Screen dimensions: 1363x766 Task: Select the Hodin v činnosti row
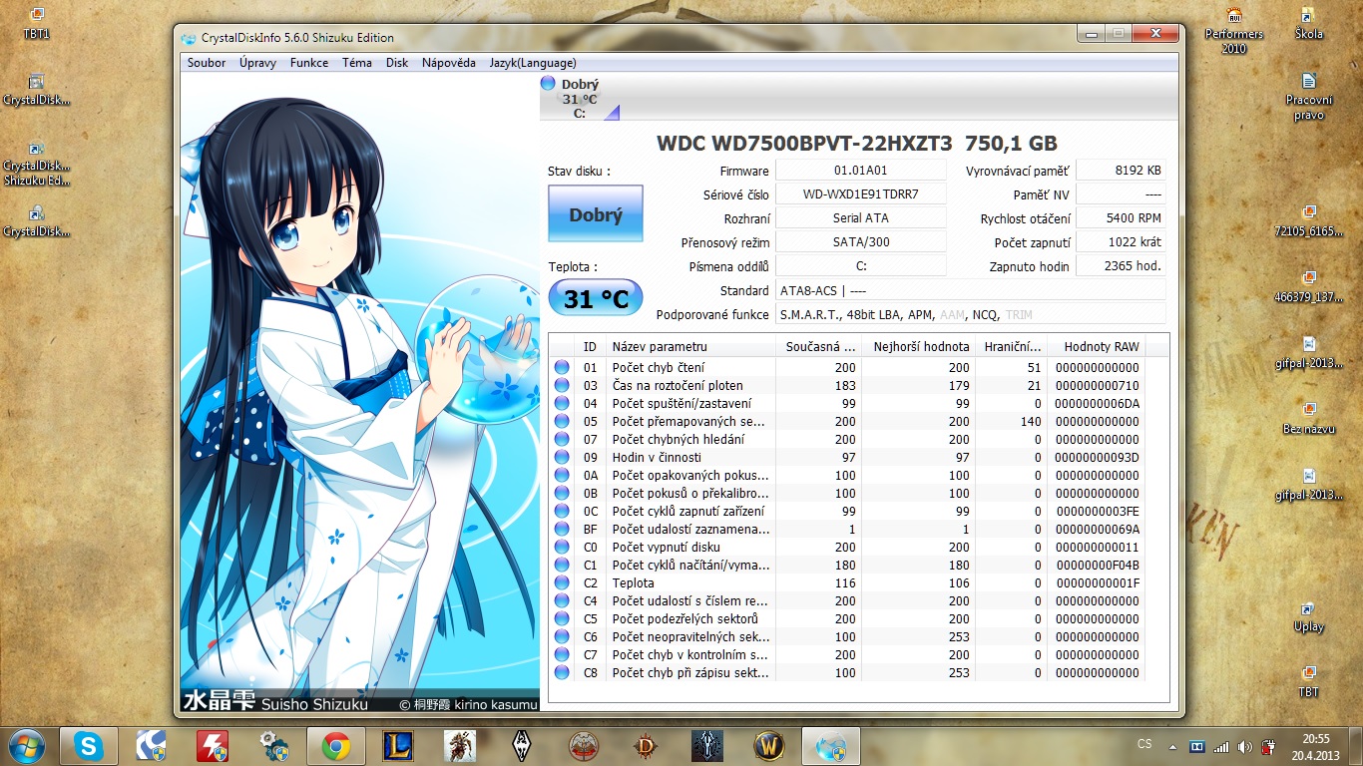(848, 458)
